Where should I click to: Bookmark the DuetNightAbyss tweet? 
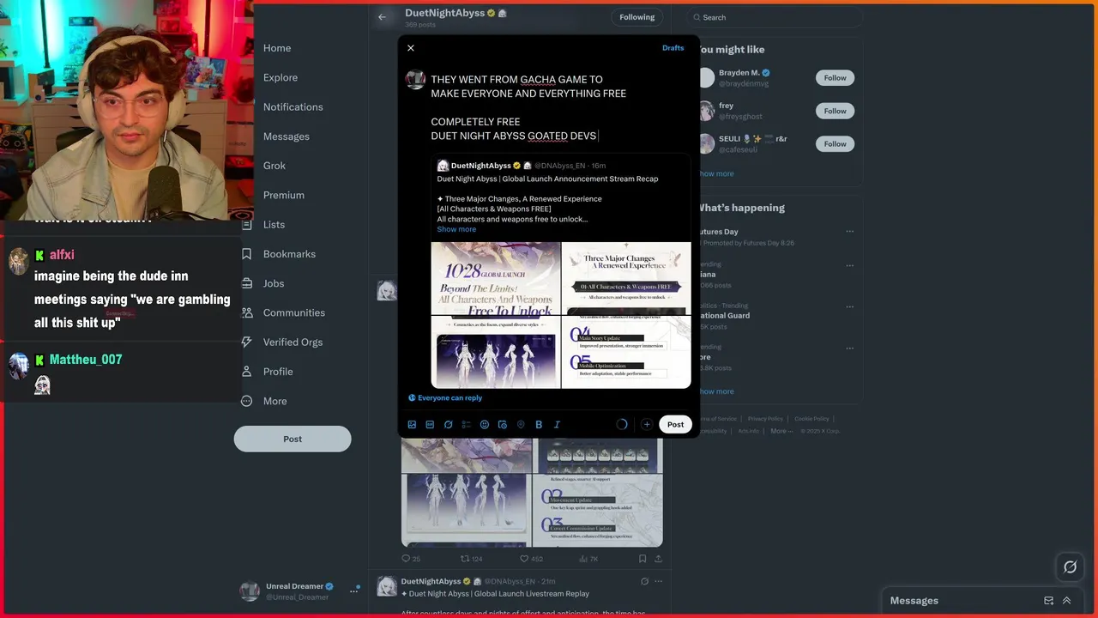[x=643, y=559]
